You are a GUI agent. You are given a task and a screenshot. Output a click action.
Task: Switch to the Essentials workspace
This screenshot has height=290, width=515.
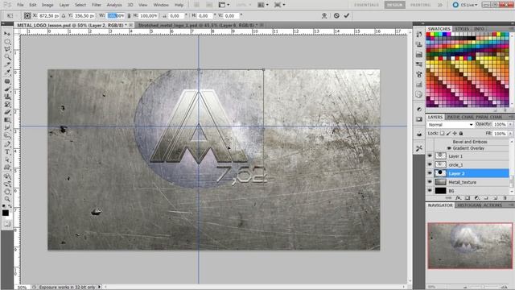[x=366, y=5]
